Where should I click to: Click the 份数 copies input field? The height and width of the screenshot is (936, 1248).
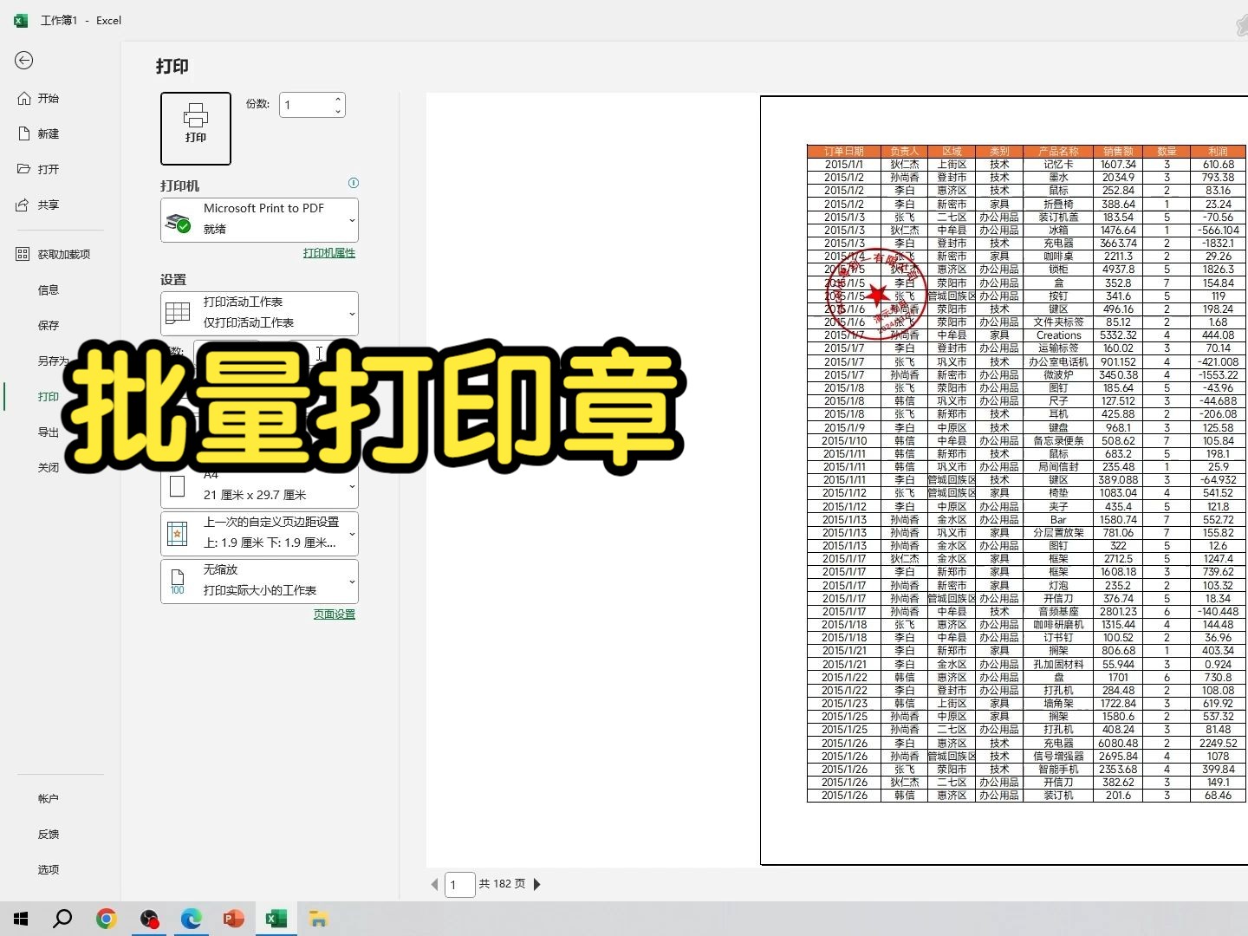(305, 105)
